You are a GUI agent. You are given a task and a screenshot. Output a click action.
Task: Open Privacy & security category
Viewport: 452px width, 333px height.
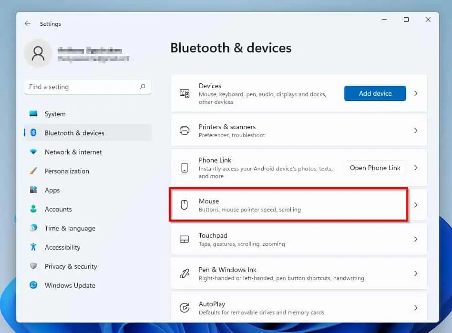pos(88,266)
